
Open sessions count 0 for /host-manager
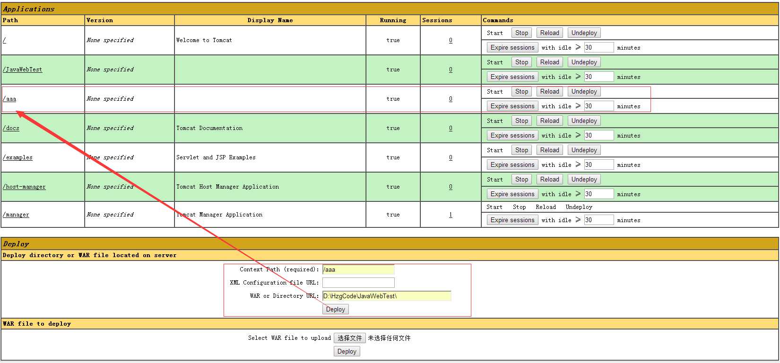(451, 187)
